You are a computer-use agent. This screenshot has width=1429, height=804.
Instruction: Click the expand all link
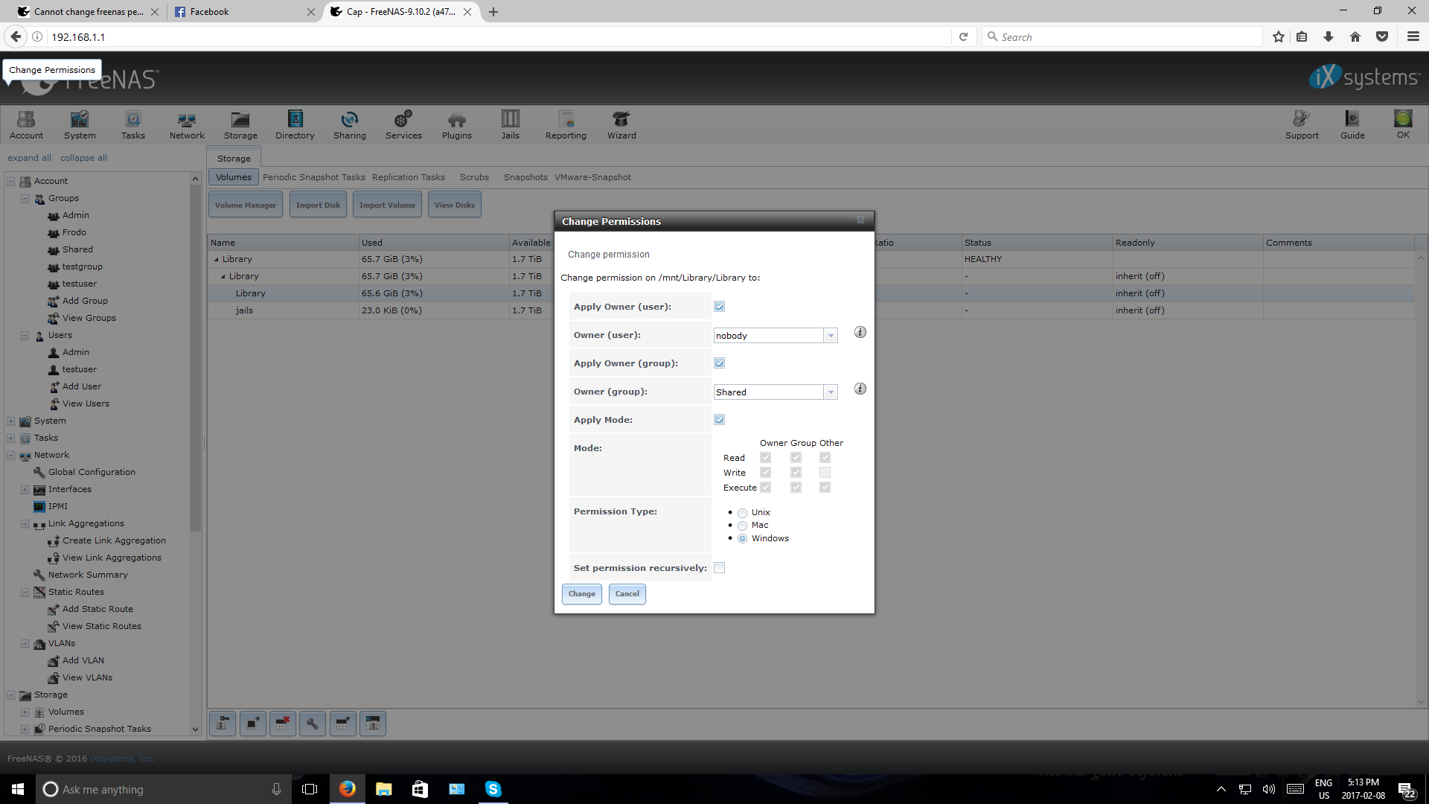click(30, 158)
